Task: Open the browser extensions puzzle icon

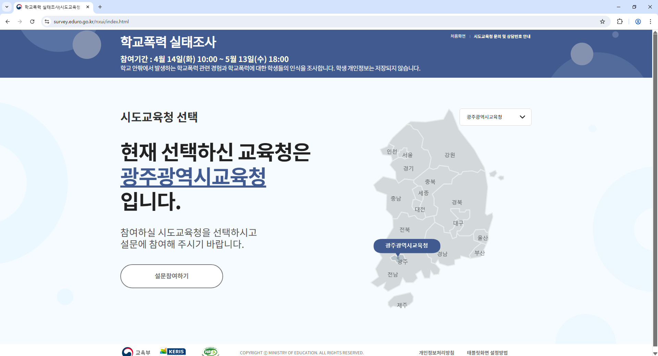Action: [x=620, y=22]
